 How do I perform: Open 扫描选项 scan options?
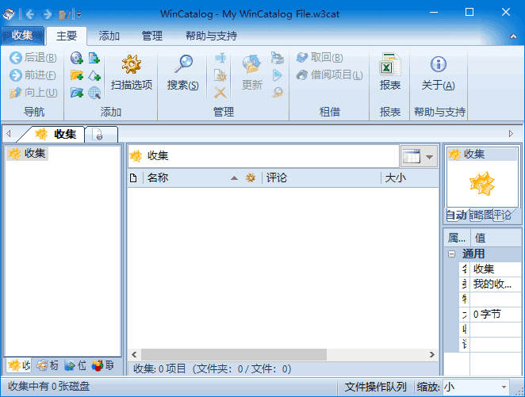(131, 72)
